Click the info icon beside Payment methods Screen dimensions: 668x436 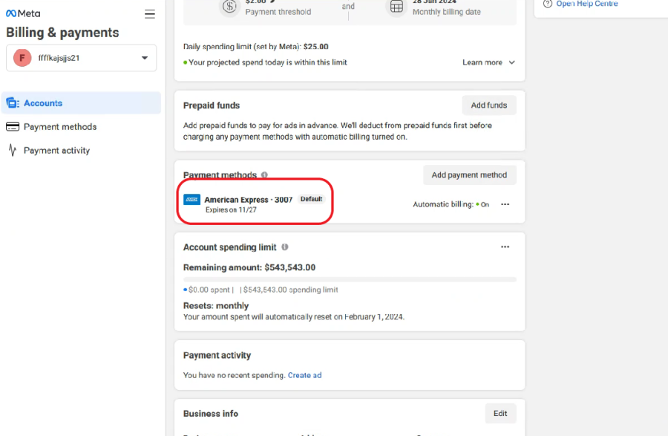[x=264, y=175]
